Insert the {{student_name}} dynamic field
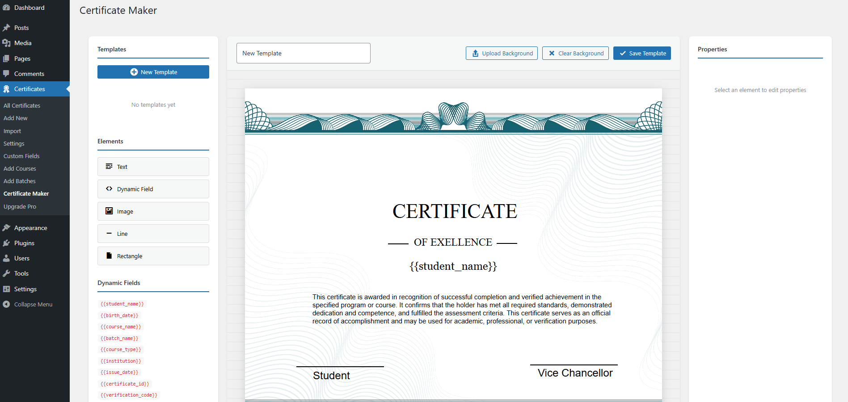Viewport: 848px width, 402px height. pos(122,304)
